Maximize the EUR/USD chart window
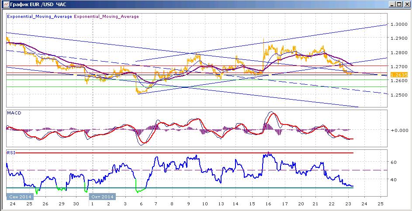Screen dimensions: 412x211 pos(399,4)
